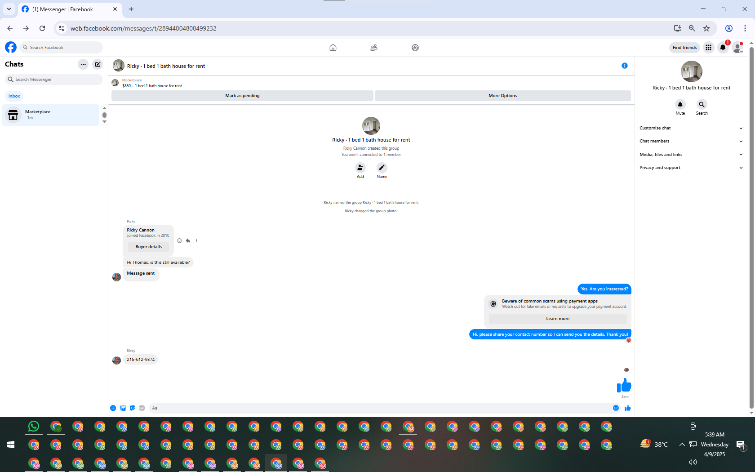Choose a sticker from the composer
Screen dimensions: 755x472
click(x=133, y=408)
